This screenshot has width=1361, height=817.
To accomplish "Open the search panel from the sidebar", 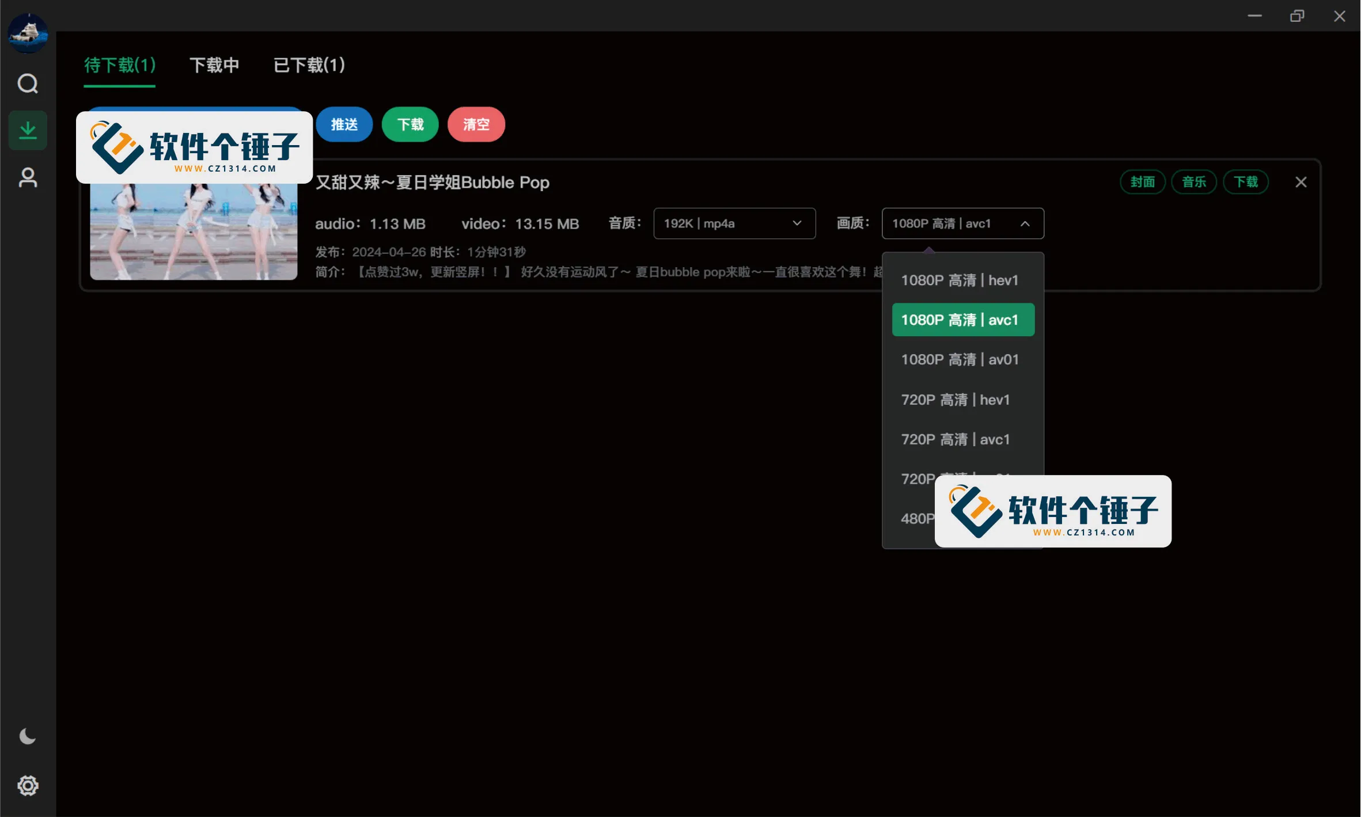I will pos(28,84).
